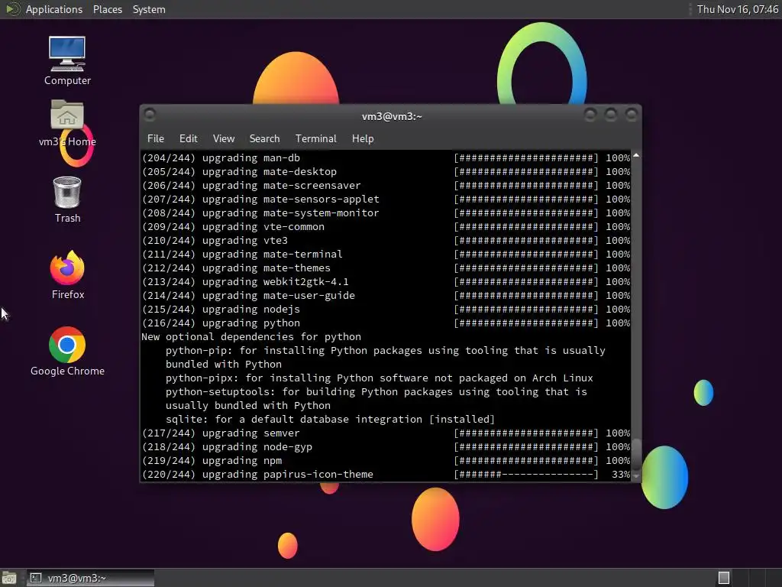The image size is (782, 587).
Task: Open the terminal Search menu
Action: 264,138
